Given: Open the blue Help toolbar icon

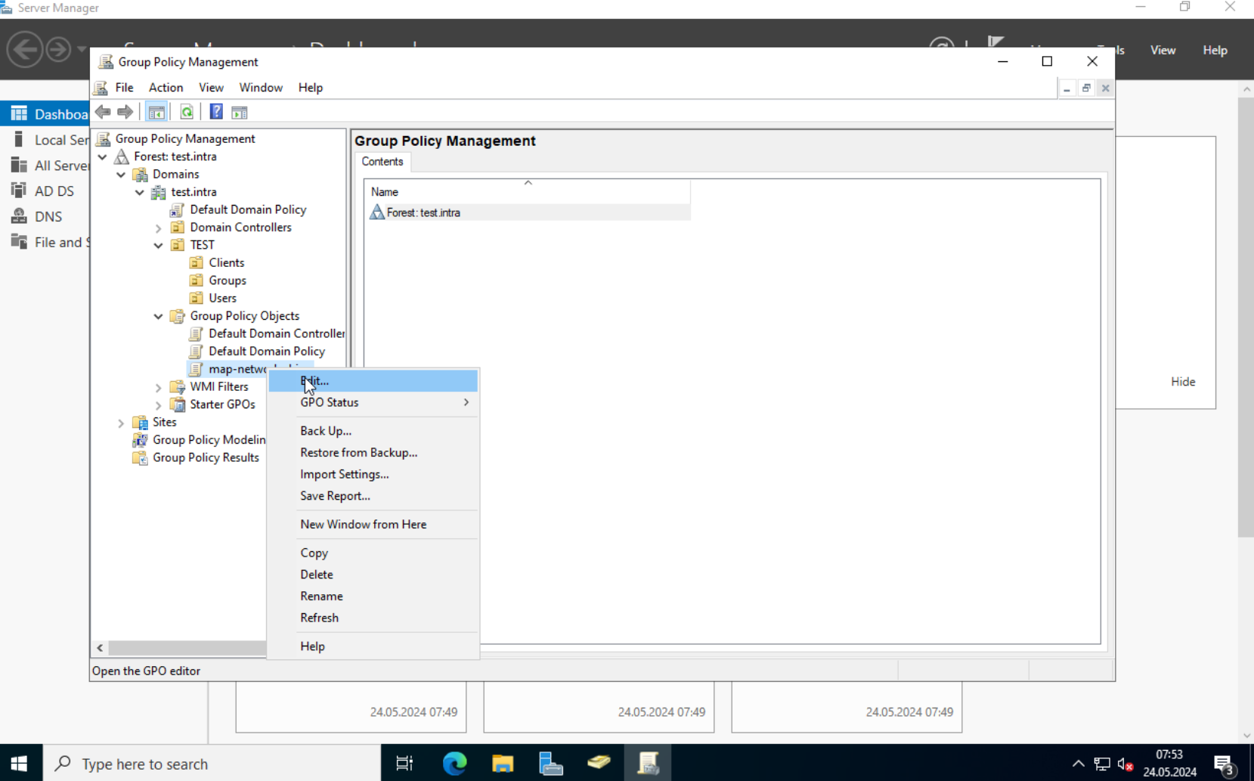Looking at the screenshot, I should tap(216, 112).
